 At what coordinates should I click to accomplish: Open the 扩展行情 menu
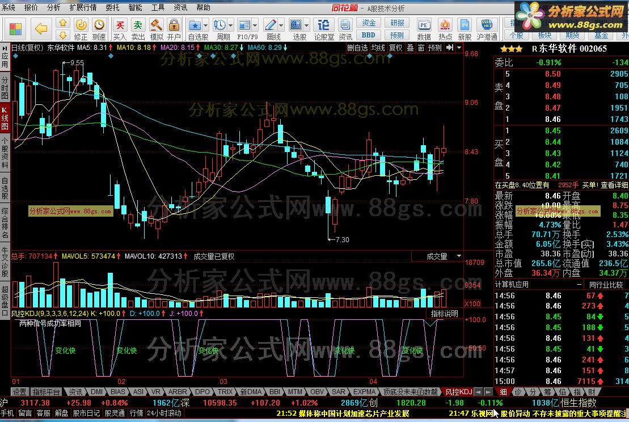[x=83, y=7]
